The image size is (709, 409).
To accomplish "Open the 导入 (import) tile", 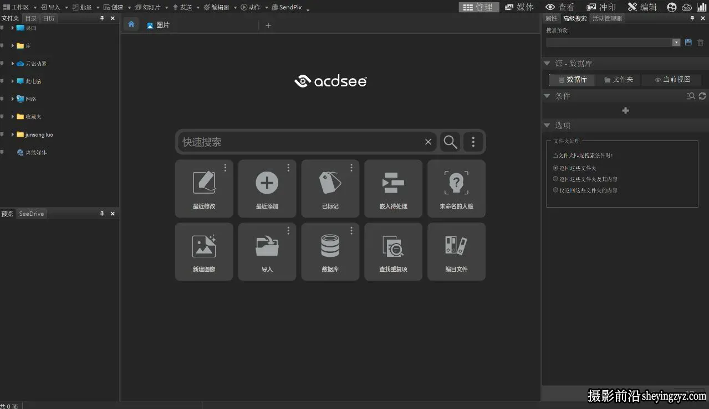I will [x=267, y=252].
